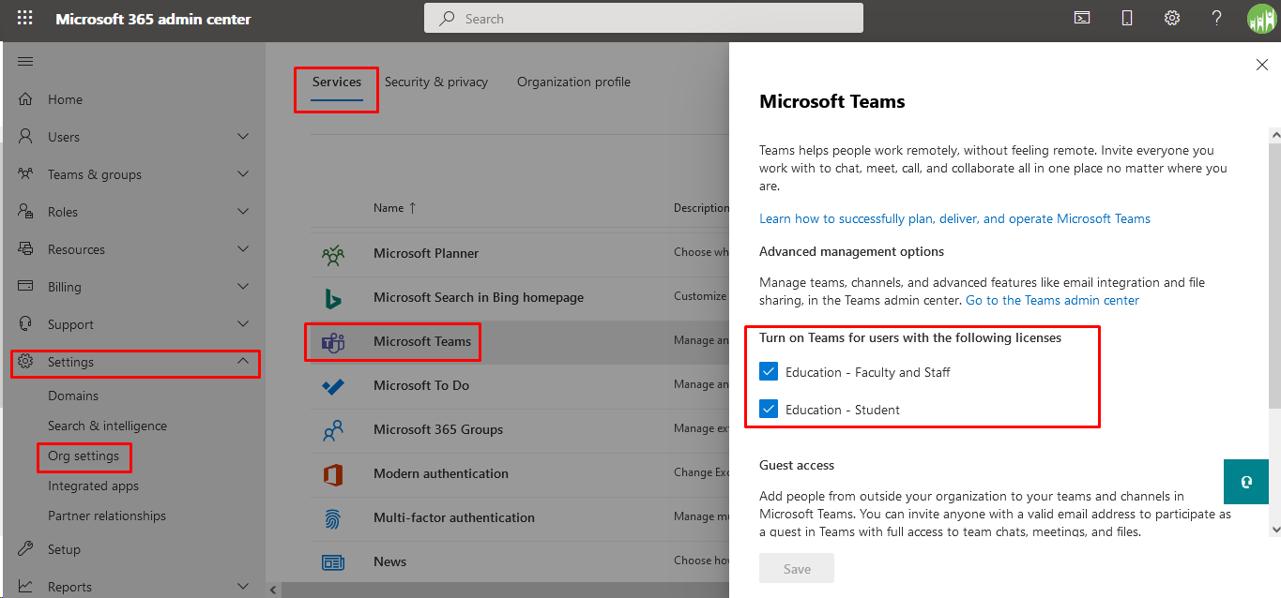This screenshot has width=1281, height=598.
Task: Click the Users person icon
Action: coord(26,137)
